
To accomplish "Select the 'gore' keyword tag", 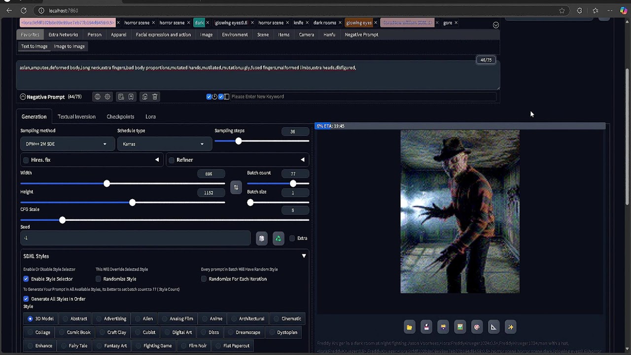I will pos(448,23).
